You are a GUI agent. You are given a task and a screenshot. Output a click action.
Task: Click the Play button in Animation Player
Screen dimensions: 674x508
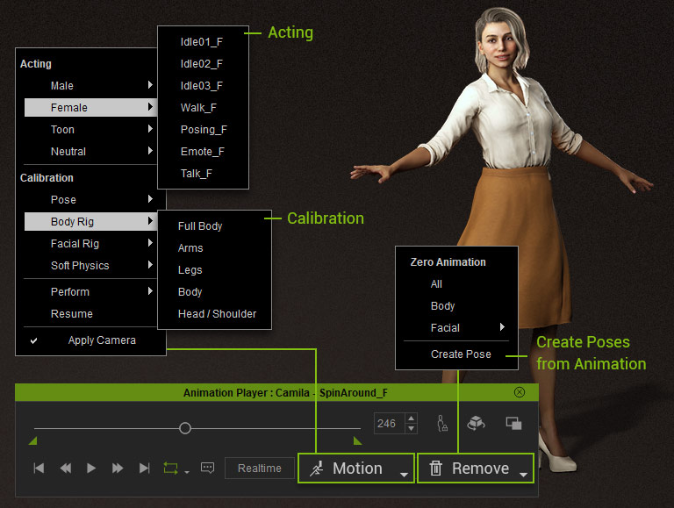[91, 469]
